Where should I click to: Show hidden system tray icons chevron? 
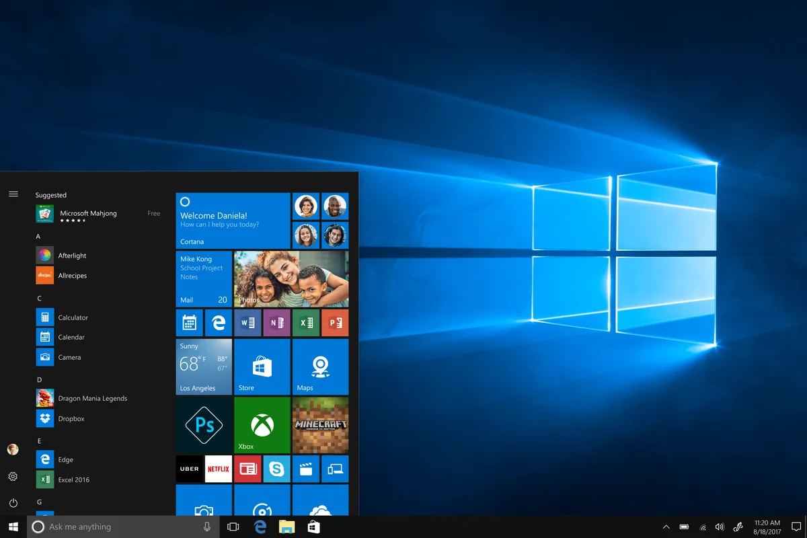[666, 527]
